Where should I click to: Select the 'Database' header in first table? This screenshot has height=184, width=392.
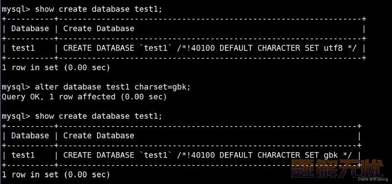point(30,28)
